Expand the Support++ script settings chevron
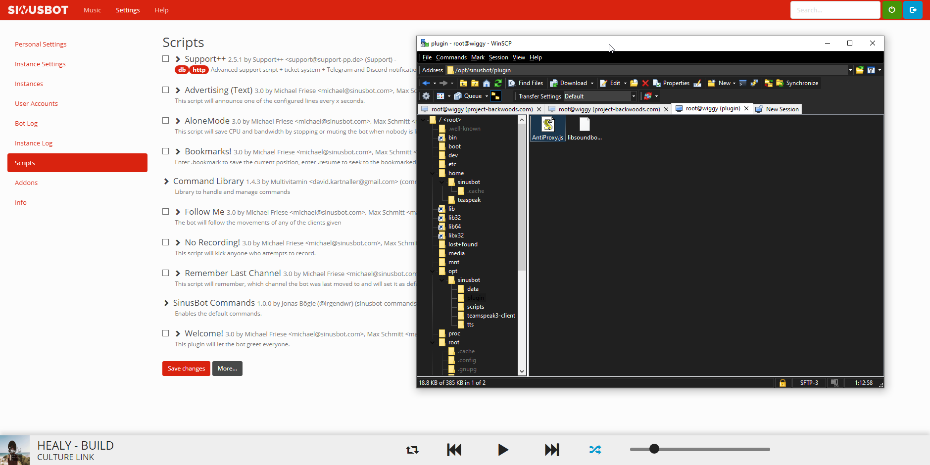The height and width of the screenshot is (465, 930). click(178, 59)
